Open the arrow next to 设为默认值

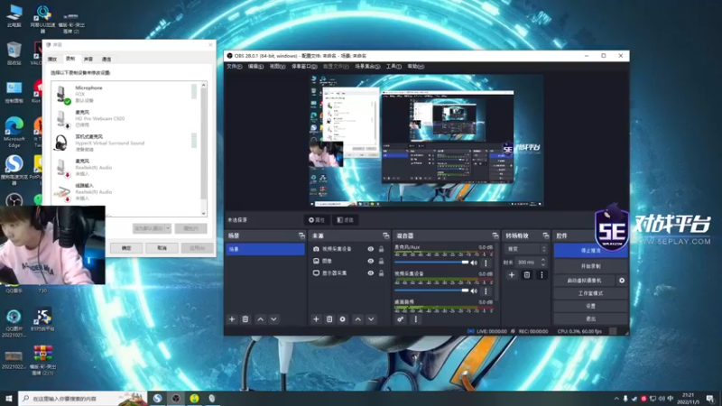(x=168, y=228)
